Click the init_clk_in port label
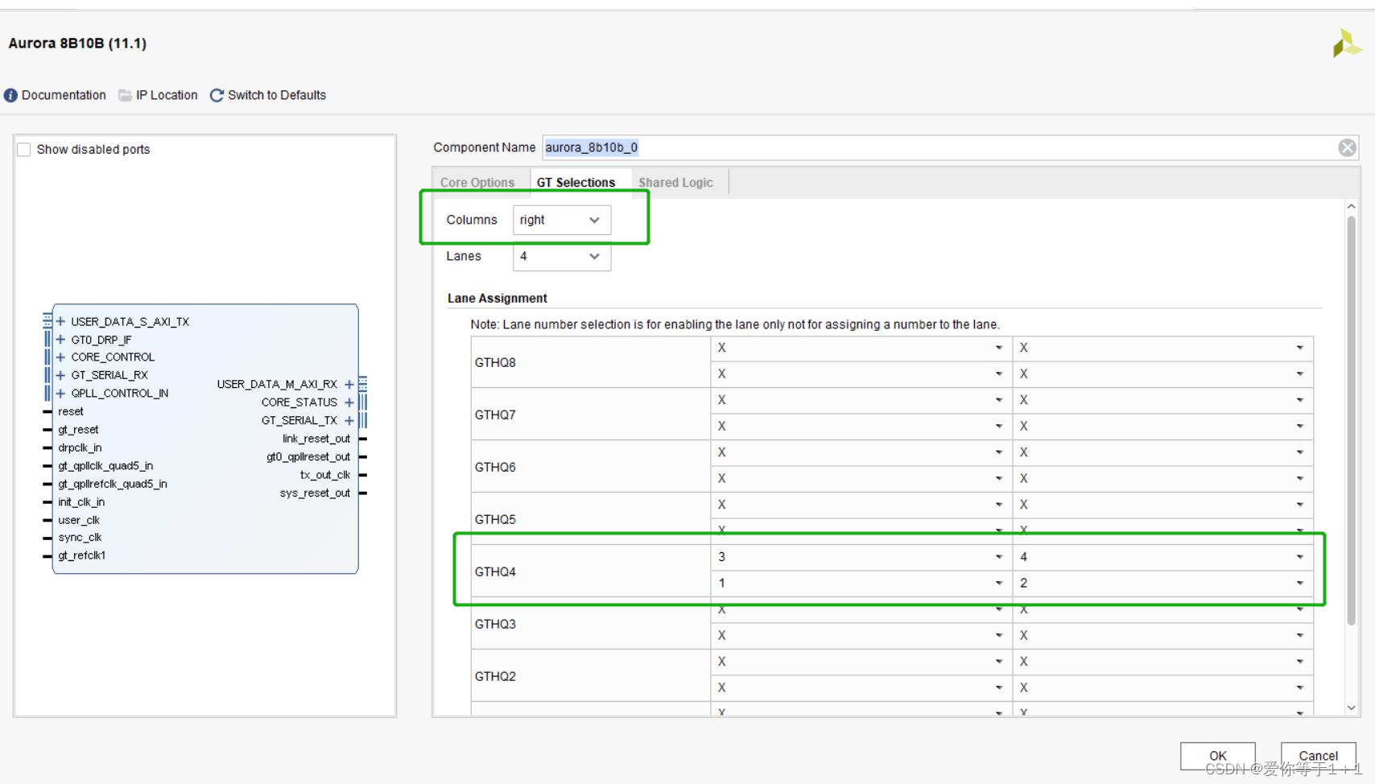This screenshot has height=784, width=1375. 81,502
